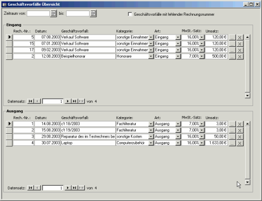
Task: Go to last record in Ausgang navigator
Action: point(74,188)
